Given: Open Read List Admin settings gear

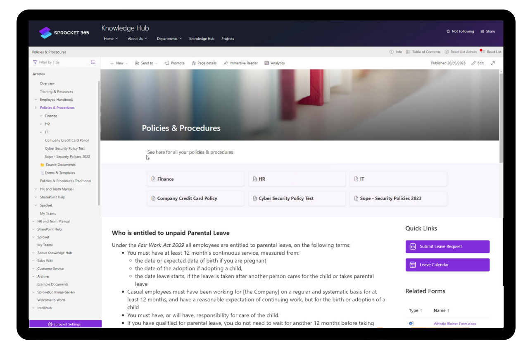Looking at the screenshot, I should (x=446, y=52).
